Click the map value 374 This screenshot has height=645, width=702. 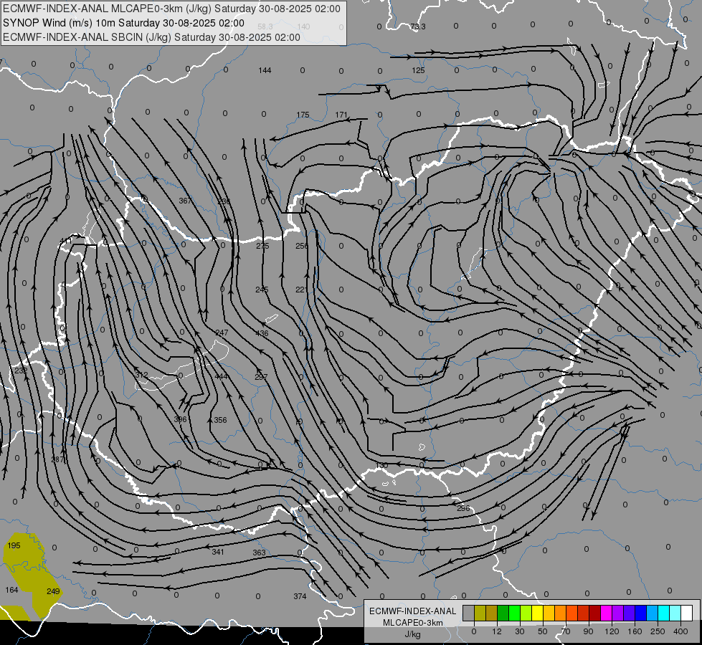(x=300, y=596)
